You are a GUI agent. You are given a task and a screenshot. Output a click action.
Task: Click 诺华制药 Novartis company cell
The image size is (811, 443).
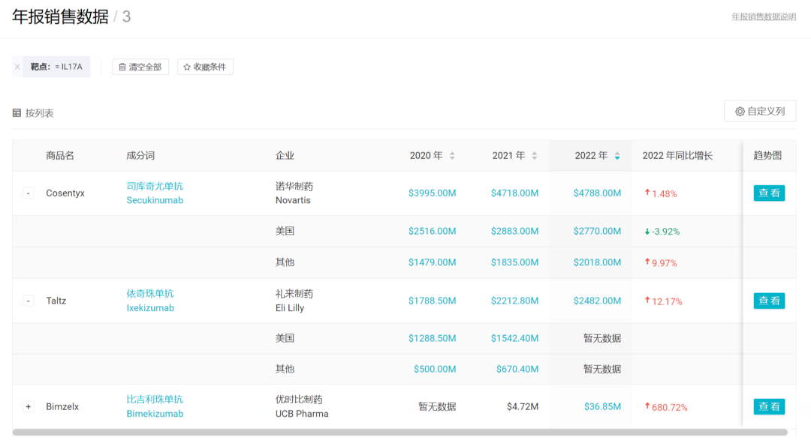[x=294, y=193]
